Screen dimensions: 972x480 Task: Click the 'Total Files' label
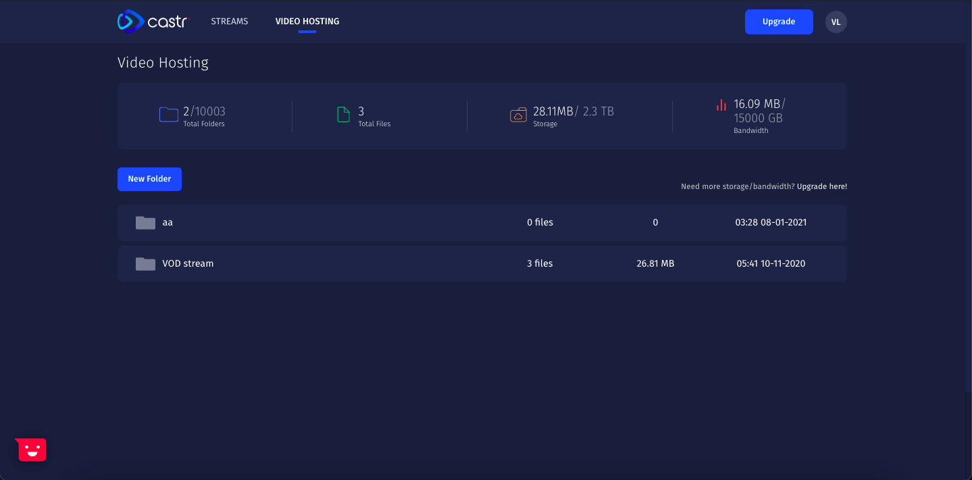point(374,124)
